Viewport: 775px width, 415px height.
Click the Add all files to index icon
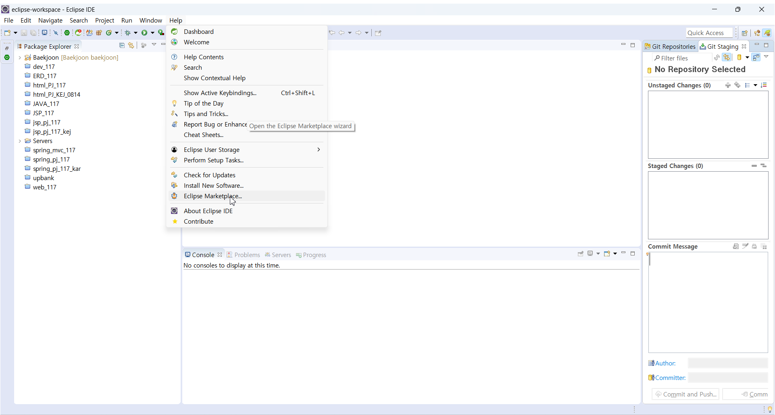pyautogui.click(x=737, y=85)
